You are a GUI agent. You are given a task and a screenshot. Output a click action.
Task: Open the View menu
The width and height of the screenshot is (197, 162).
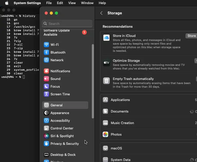click(72, 3)
